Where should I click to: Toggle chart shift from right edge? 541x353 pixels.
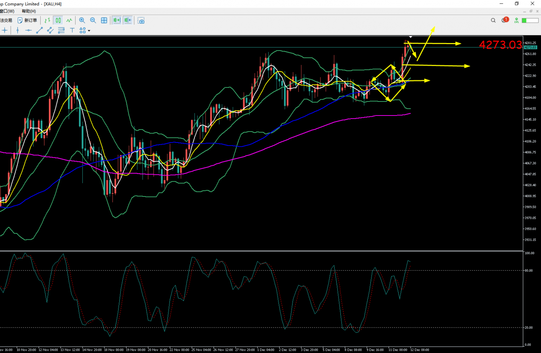[x=128, y=21]
